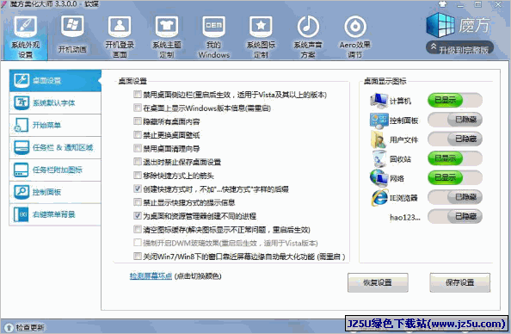Image resolution: width=511 pixels, height=334 pixels.
Task: Enable 在桌面上显示Windows版本信息 checkbox
Action: [x=137, y=108]
